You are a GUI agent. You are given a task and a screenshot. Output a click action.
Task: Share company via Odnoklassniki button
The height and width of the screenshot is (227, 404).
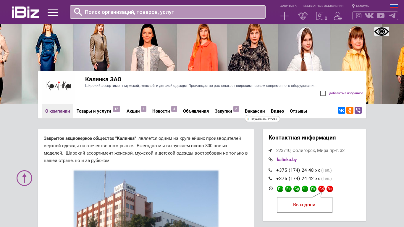click(x=350, y=110)
